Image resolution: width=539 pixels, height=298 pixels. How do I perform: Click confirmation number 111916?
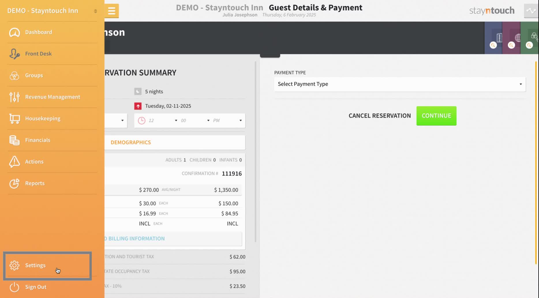tap(232, 173)
